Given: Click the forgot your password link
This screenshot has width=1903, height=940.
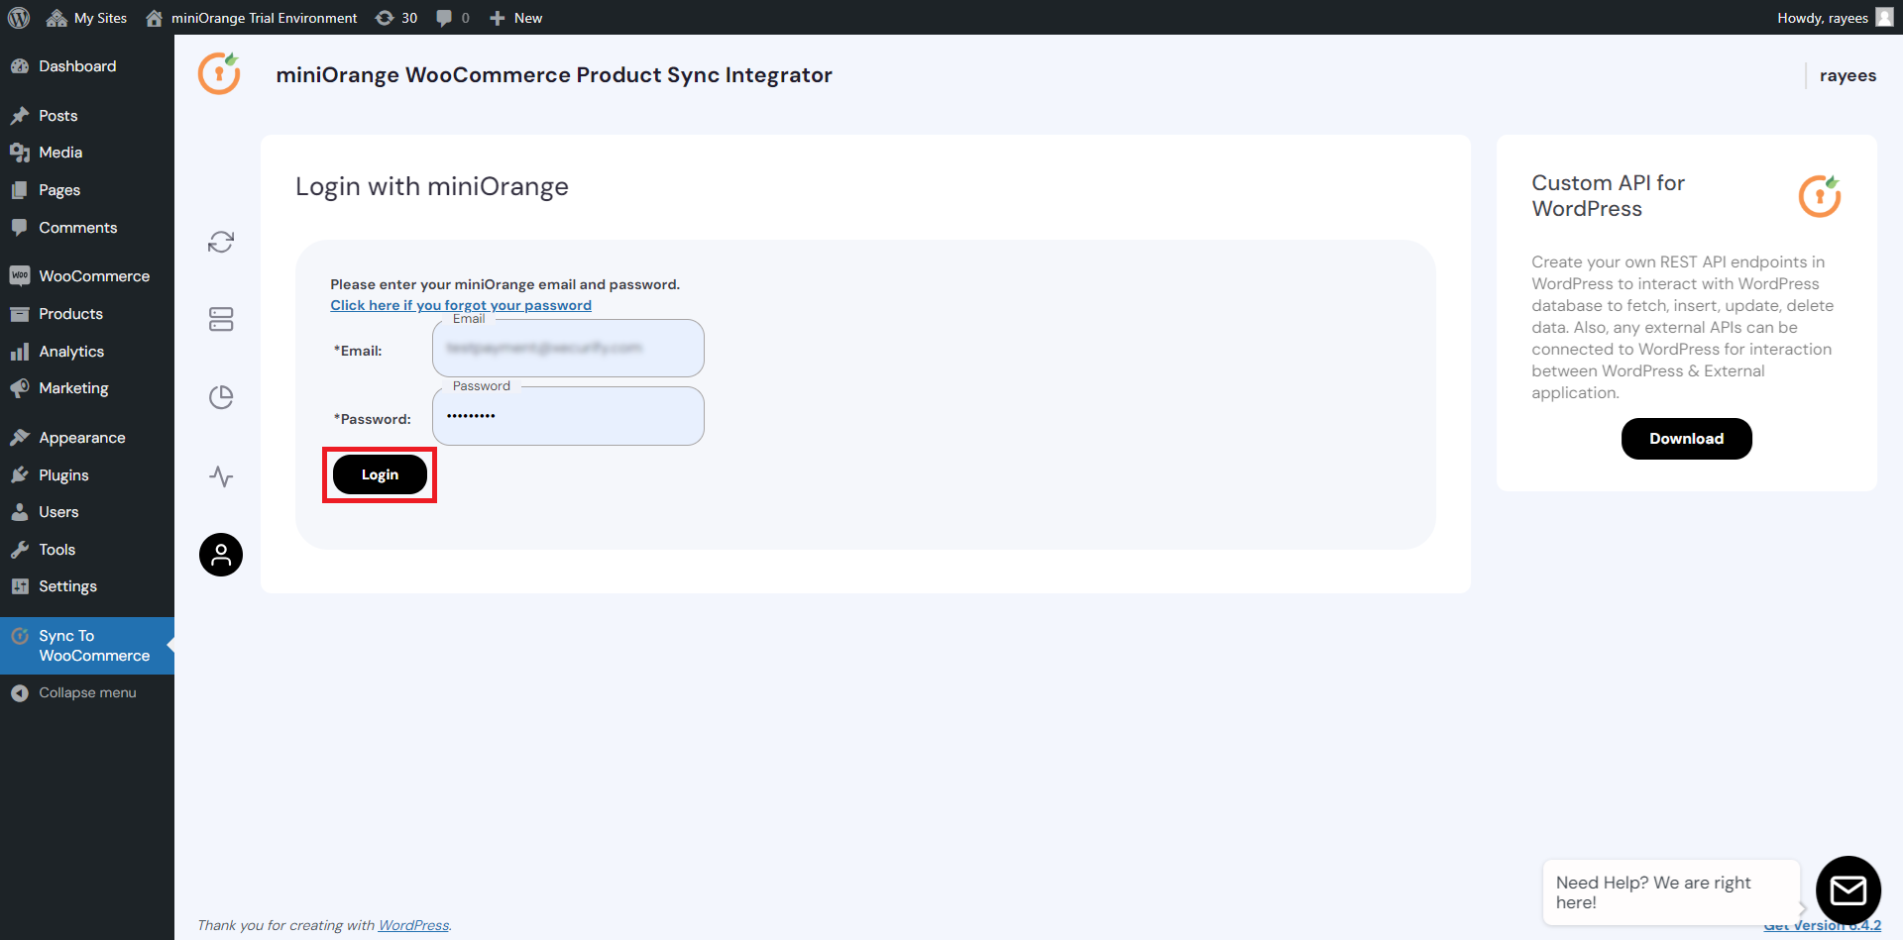Looking at the screenshot, I should pos(461,305).
